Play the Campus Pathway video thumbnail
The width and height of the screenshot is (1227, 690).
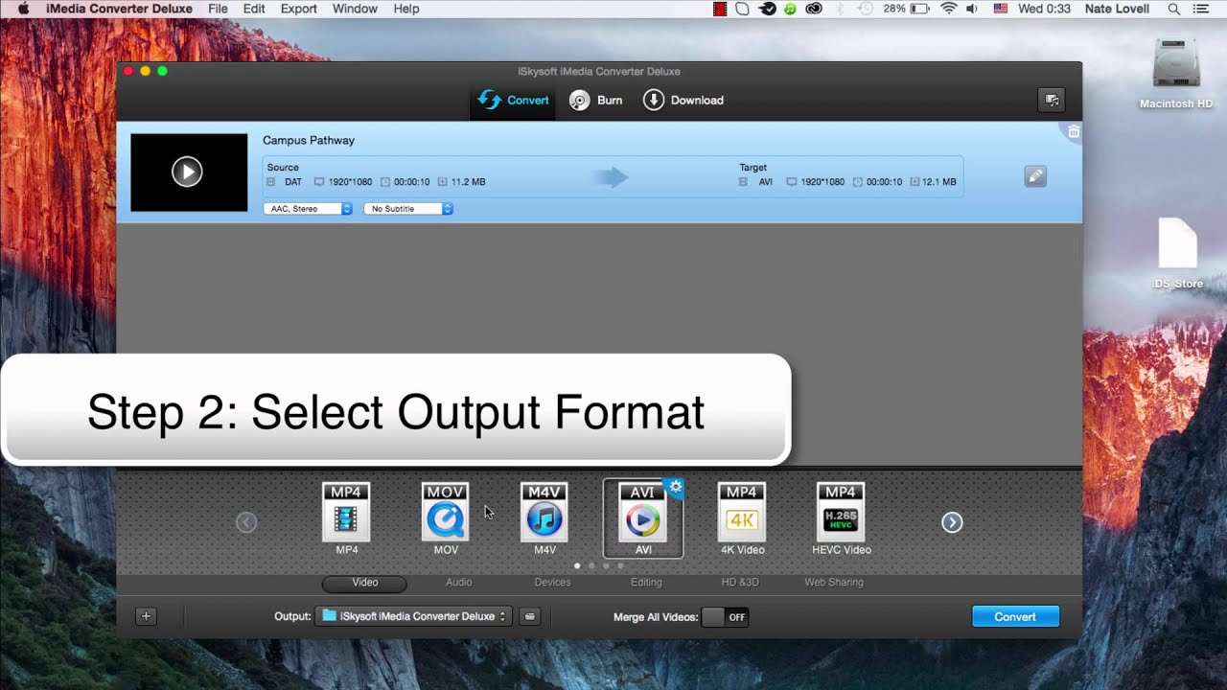188,172
